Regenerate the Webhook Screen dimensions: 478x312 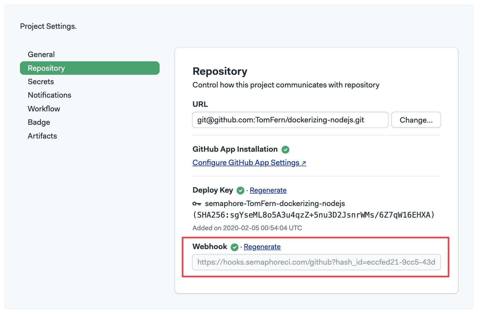(x=262, y=247)
